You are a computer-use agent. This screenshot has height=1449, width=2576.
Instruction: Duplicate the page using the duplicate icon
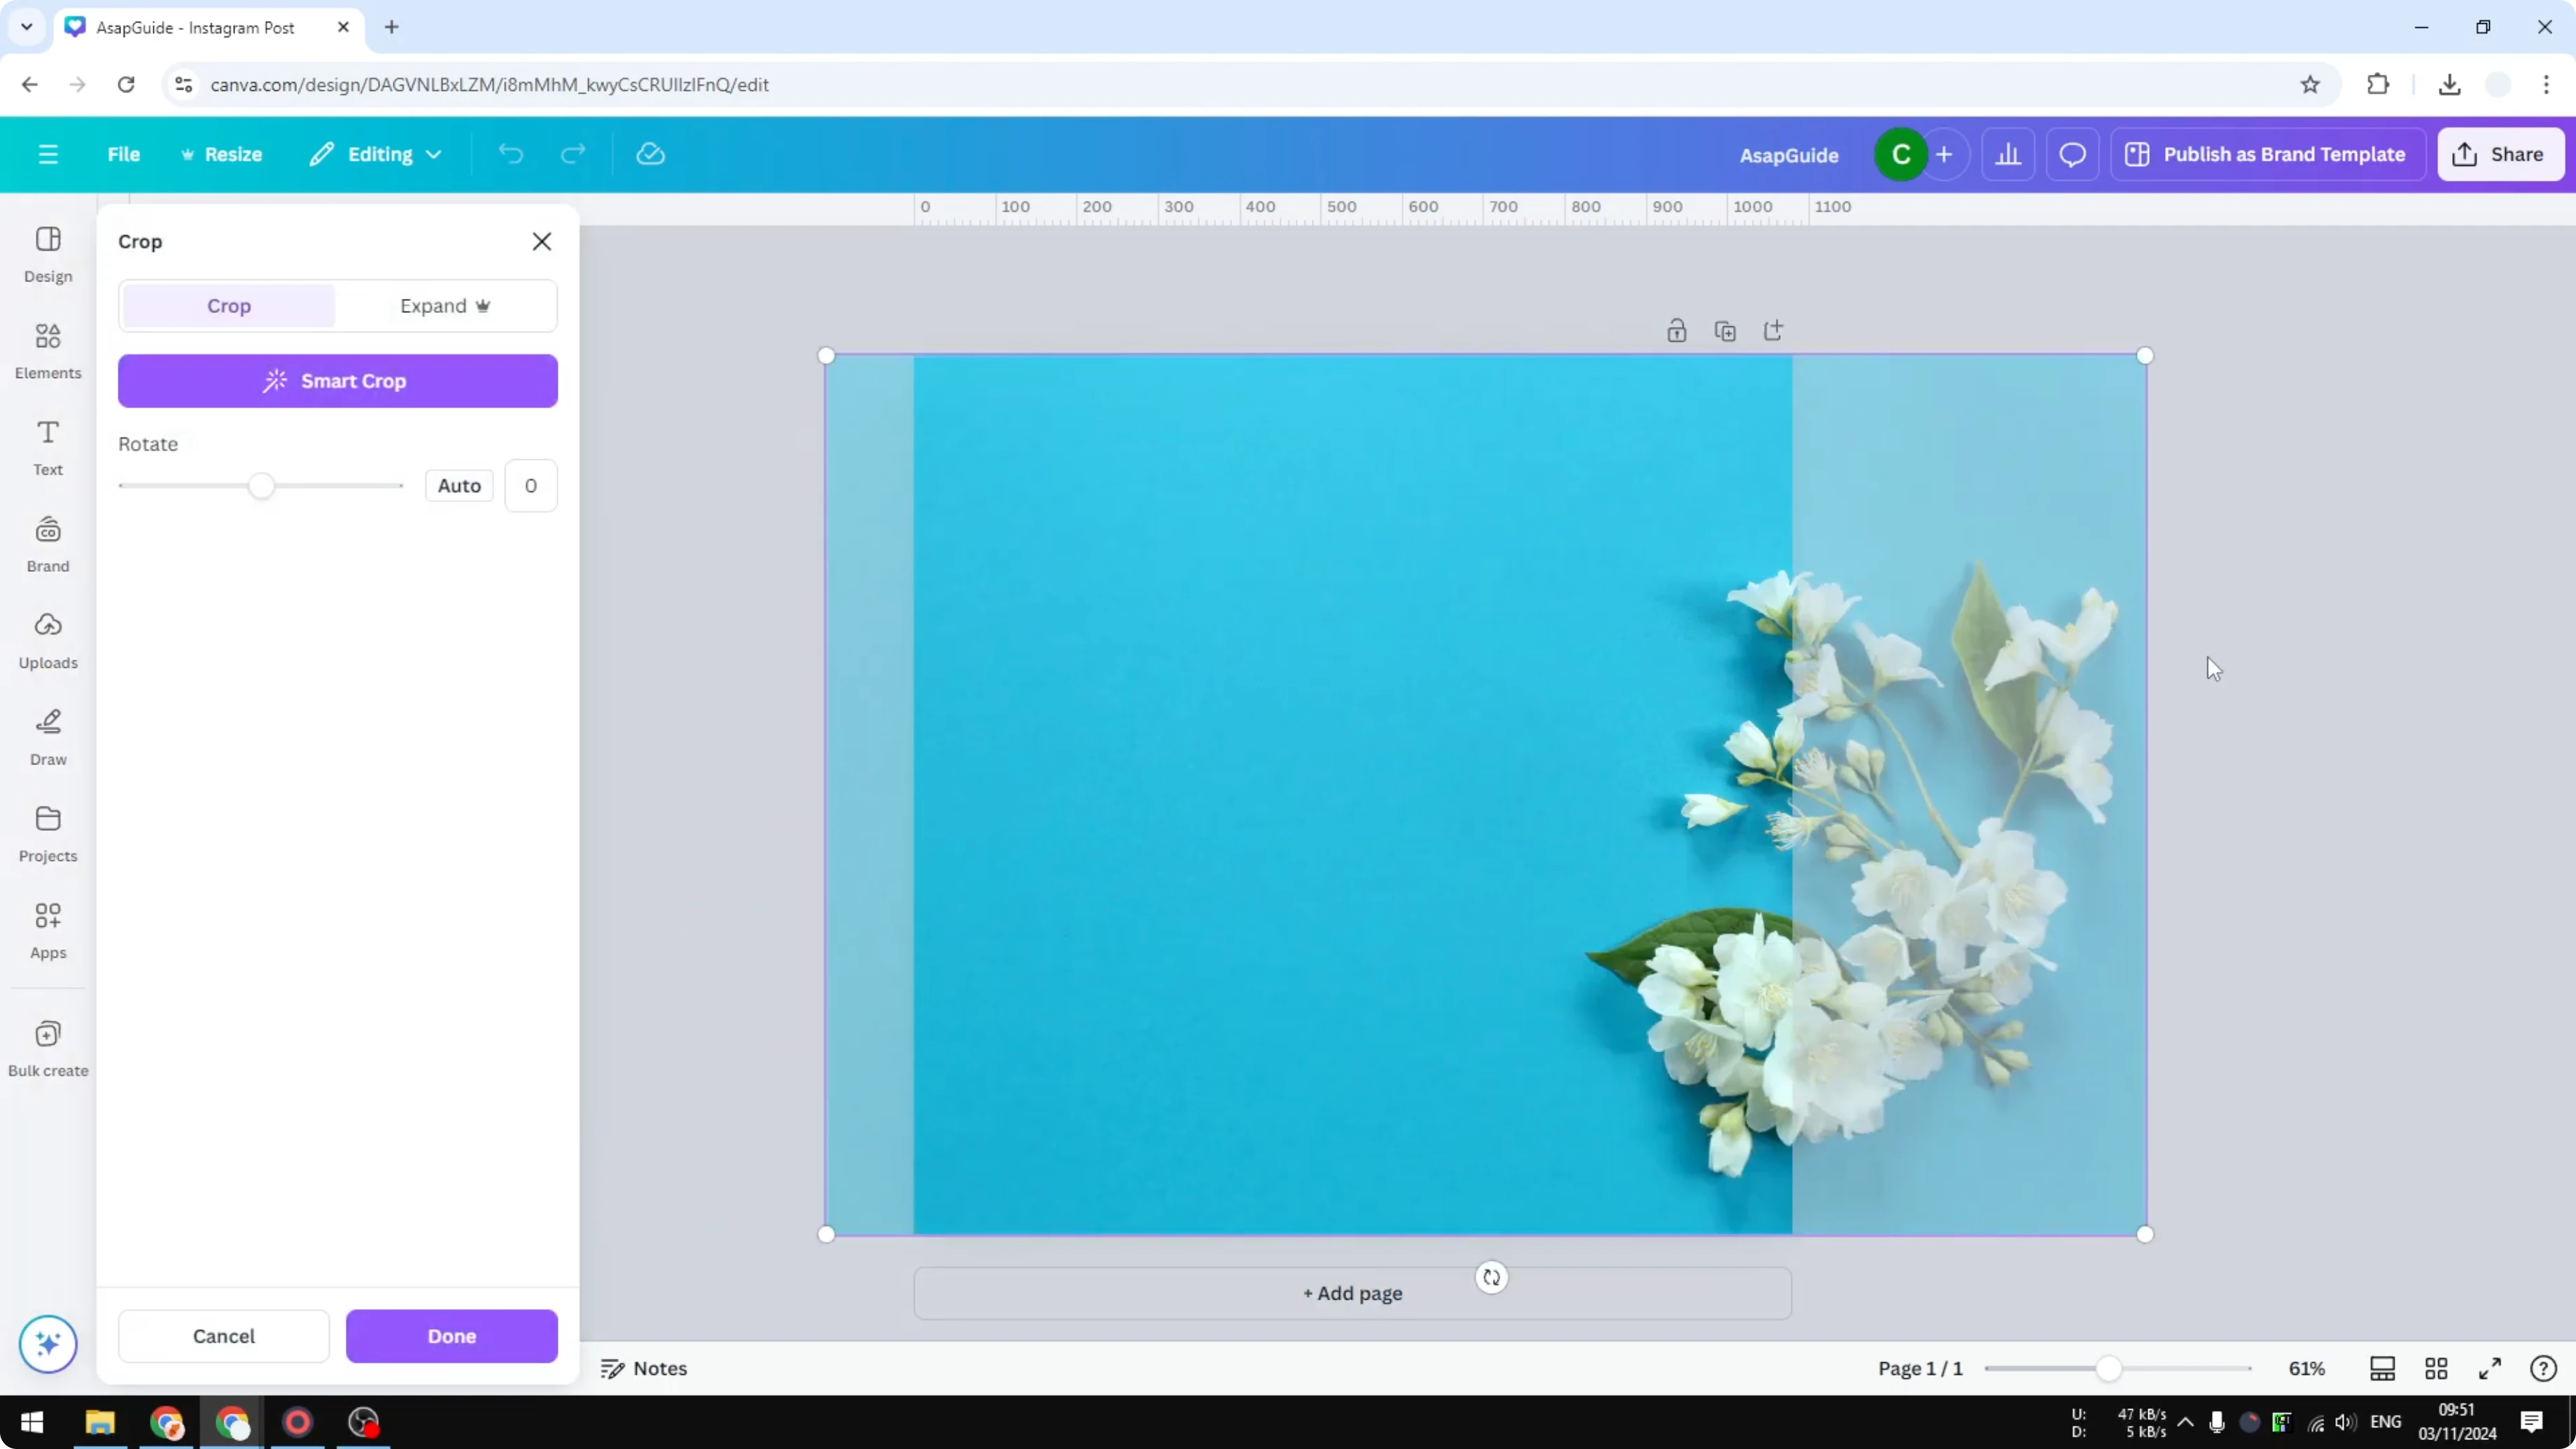pos(1726,330)
